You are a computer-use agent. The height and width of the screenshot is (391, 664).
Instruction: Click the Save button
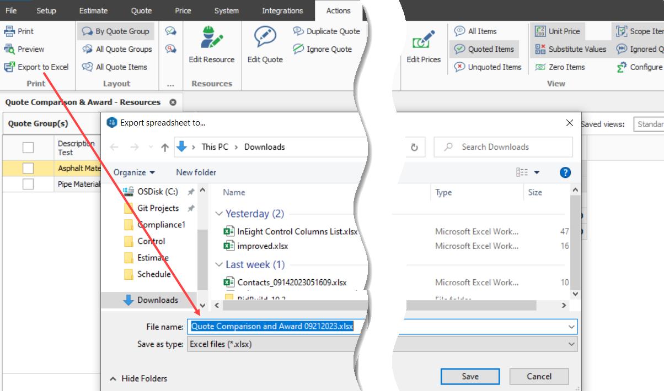click(x=470, y=377)
